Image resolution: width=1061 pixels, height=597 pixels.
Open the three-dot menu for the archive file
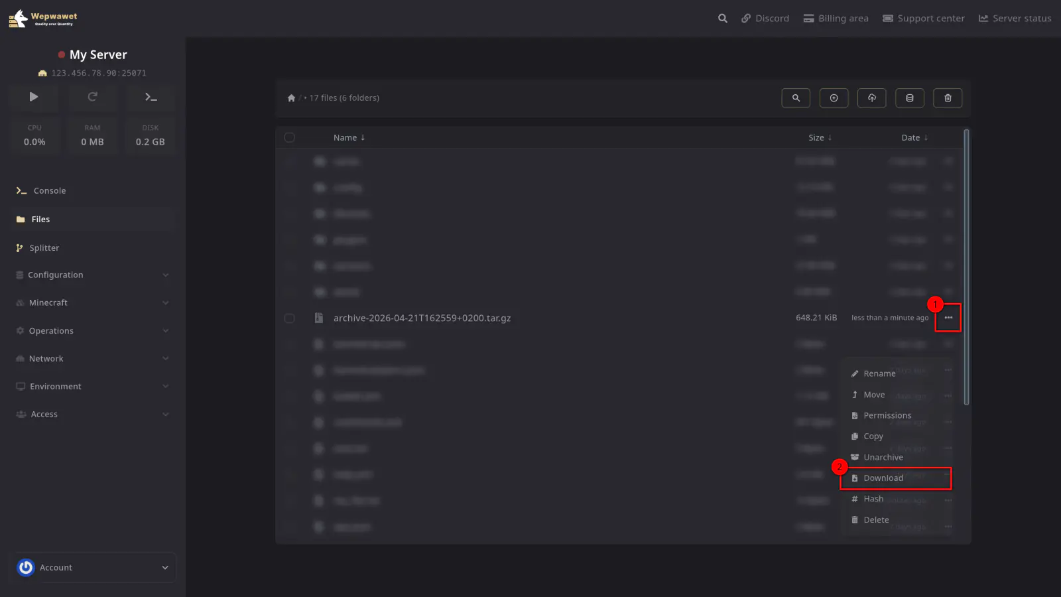pyautogui.click(x=948, y=318)
